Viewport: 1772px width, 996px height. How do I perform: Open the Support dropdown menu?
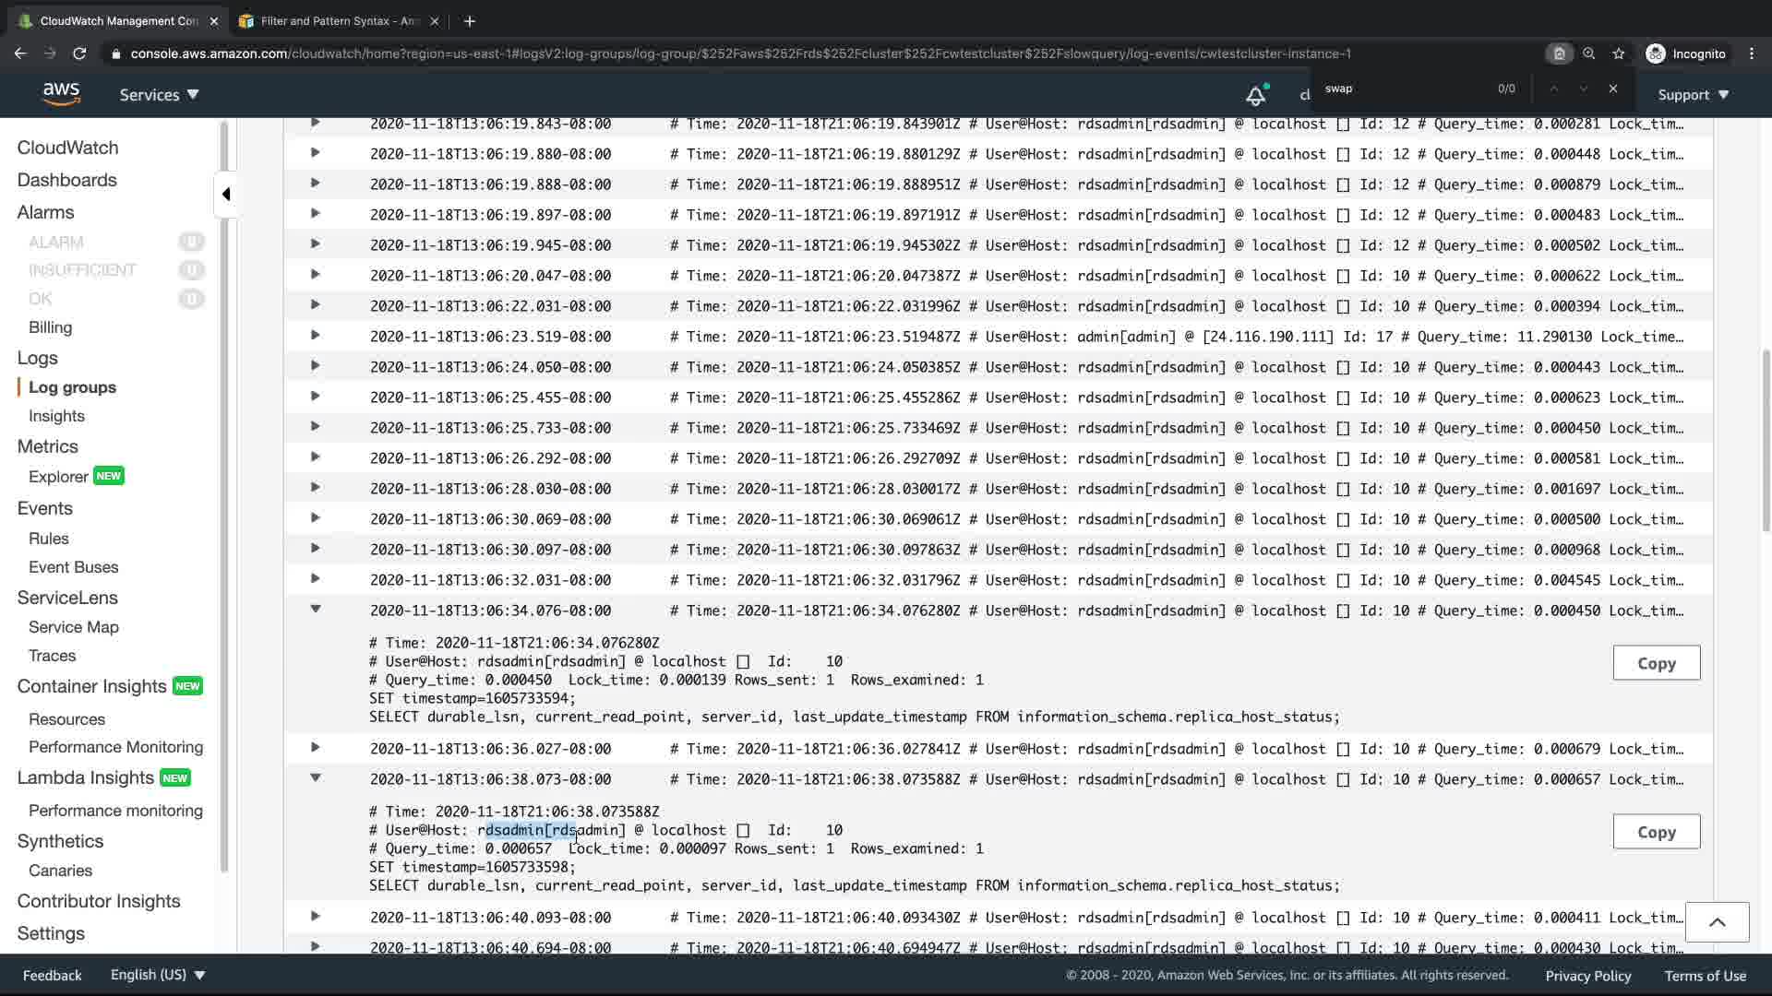(x=1693, y=94)
